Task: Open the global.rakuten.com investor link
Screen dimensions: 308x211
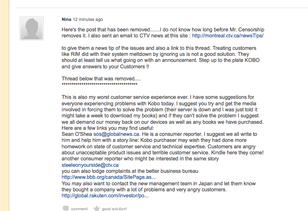Action: click(x=105, y=195)
